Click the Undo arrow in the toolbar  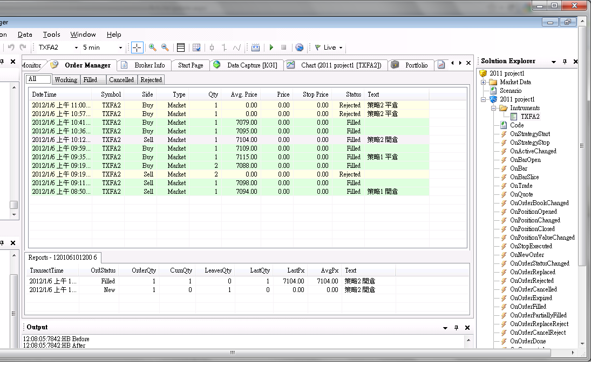pos(11,47)
